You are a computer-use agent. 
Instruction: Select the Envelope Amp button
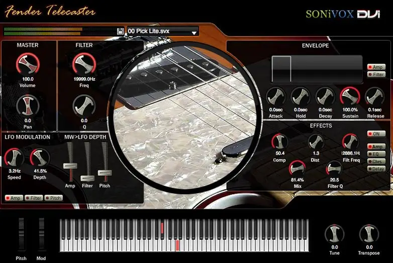[x=376, y=67]
